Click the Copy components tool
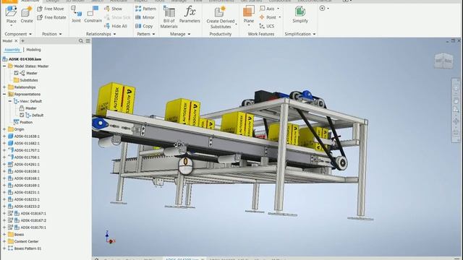This screenshot has width=463, height=260. [144, 26]
